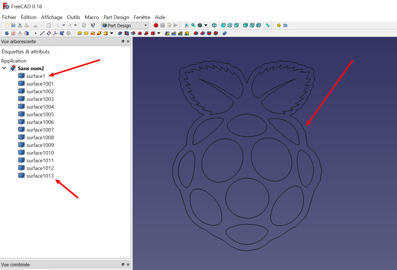
Task: Select the Chamfer tool
Action: click(202, 33)
